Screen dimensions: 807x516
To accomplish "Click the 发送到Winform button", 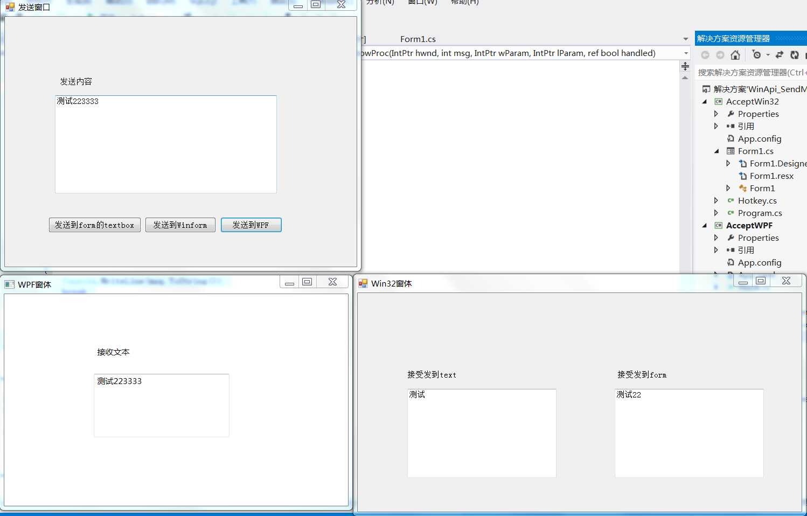I will 180,225.
